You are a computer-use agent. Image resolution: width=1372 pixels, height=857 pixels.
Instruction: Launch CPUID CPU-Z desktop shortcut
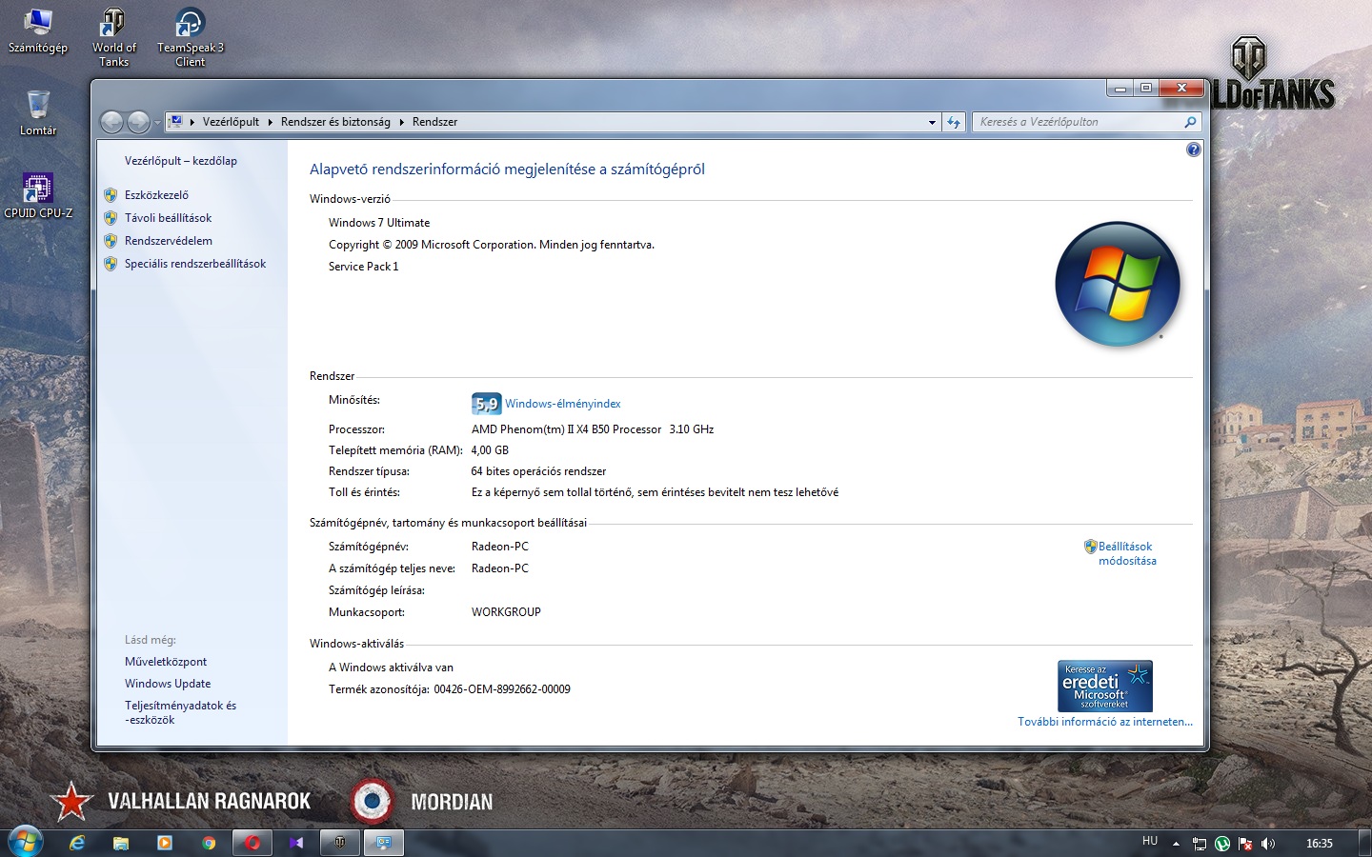(x=38, y=195)
